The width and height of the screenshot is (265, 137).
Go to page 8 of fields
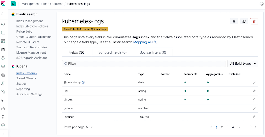[x=250, y=127]
